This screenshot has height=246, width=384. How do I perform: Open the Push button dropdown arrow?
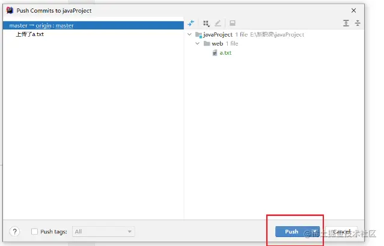click(x=314, y=232)
